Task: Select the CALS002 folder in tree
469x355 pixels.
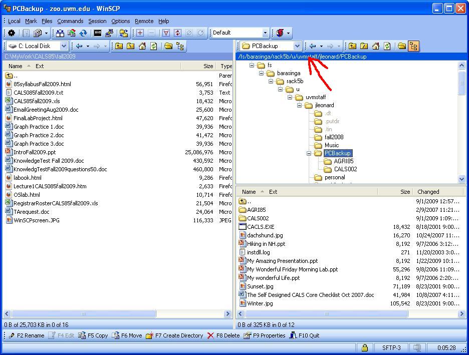Action: pyautogui.click(x=345, y=169)
